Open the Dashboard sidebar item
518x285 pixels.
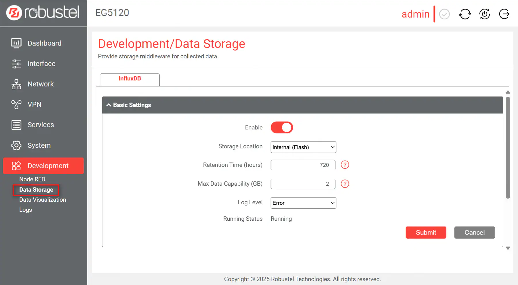44,43
